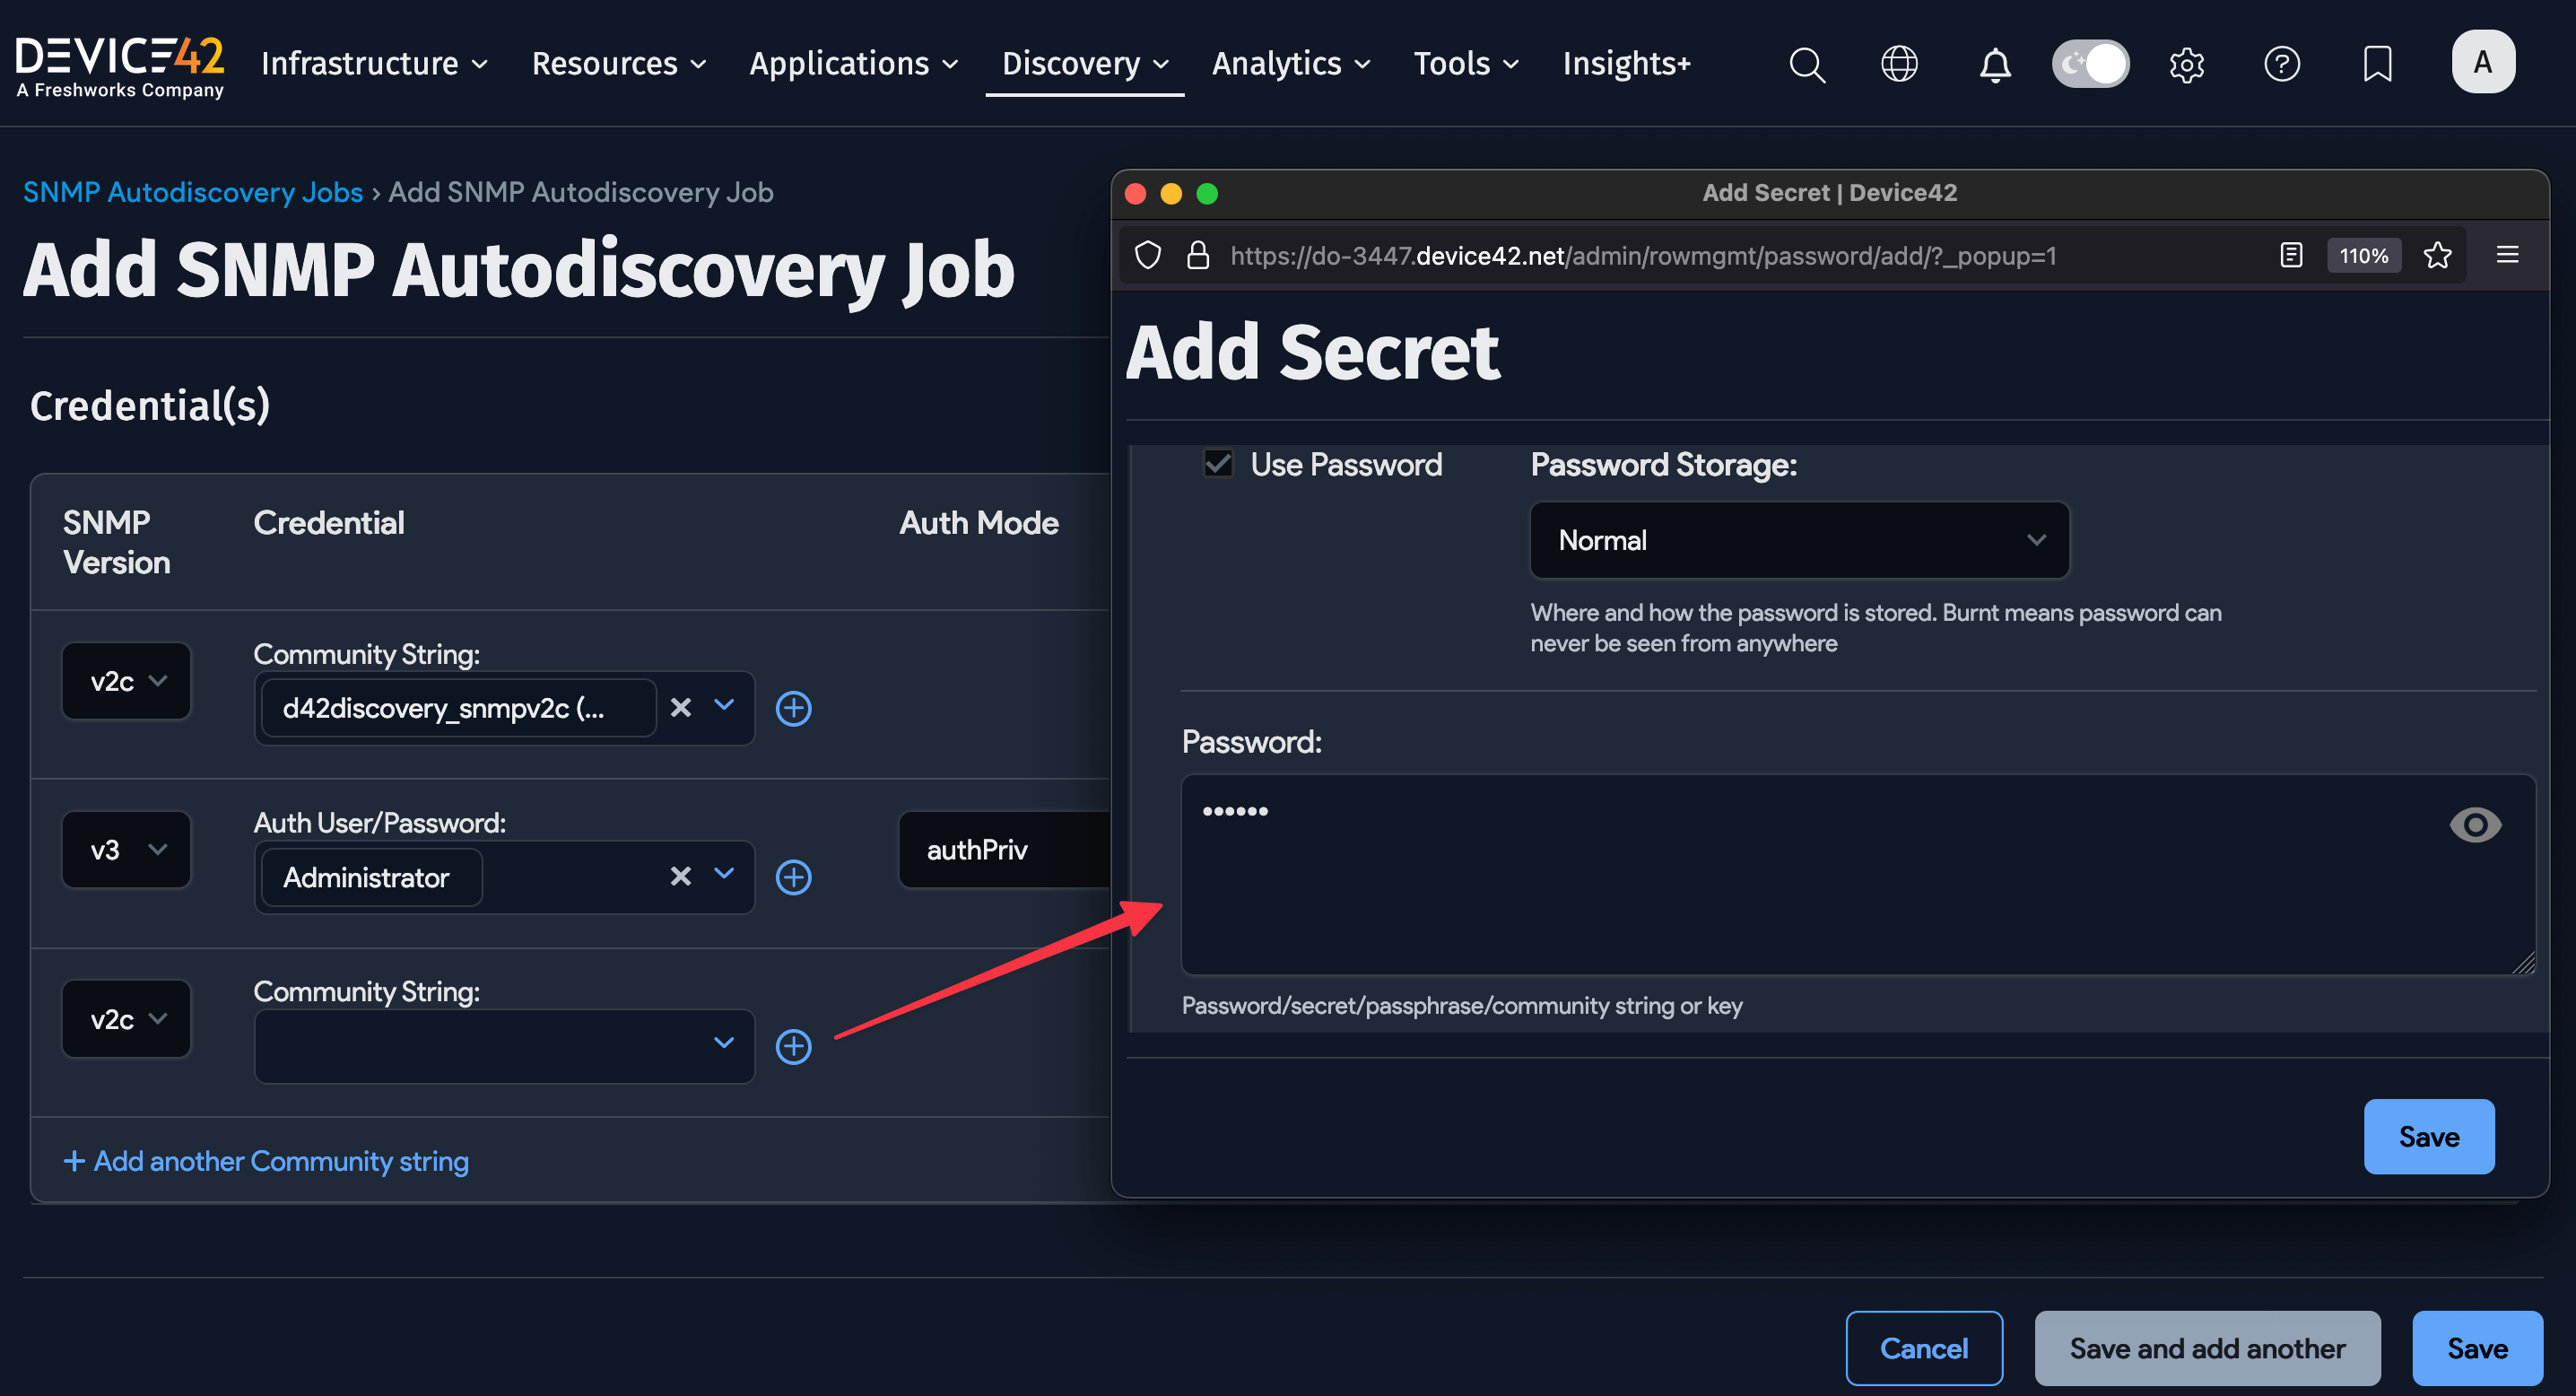Click the help question mark icon

coord(2282,64)
